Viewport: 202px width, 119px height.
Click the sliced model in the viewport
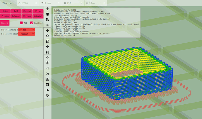(x=127, y=74)
